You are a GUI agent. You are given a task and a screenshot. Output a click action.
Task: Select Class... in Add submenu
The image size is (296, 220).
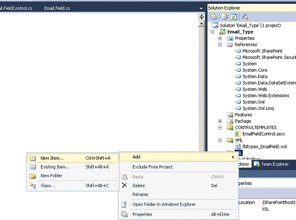coord(73,185)
